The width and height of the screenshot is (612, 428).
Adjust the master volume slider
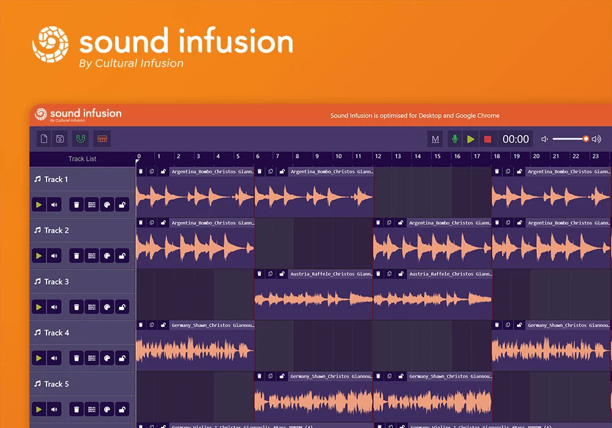pyautogui.click(x=570, y=139)
